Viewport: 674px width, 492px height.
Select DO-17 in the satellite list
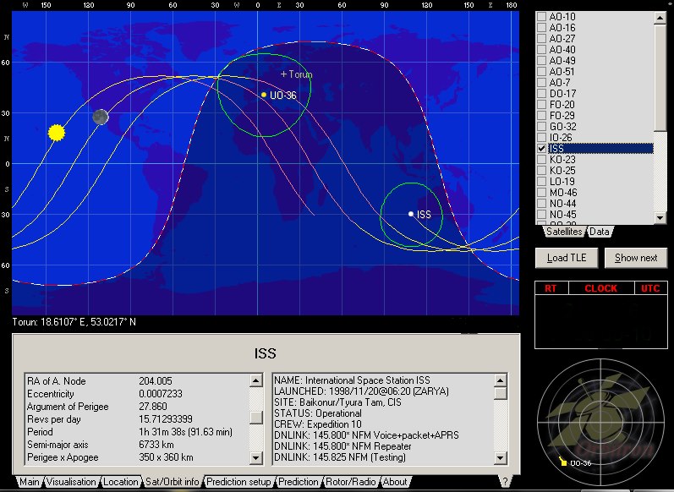(x=562, y=94)
